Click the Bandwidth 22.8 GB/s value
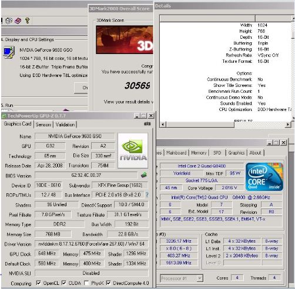This screenshot has width=295, height=289. [128, 234]
